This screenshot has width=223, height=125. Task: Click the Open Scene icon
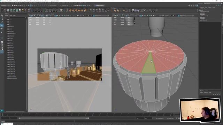(15, 6)
